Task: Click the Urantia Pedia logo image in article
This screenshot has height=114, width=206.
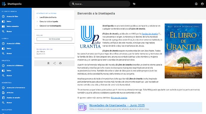Action: pos(90,37)
